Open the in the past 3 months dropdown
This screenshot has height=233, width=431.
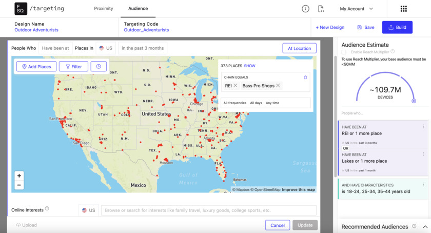coord(143,48)
